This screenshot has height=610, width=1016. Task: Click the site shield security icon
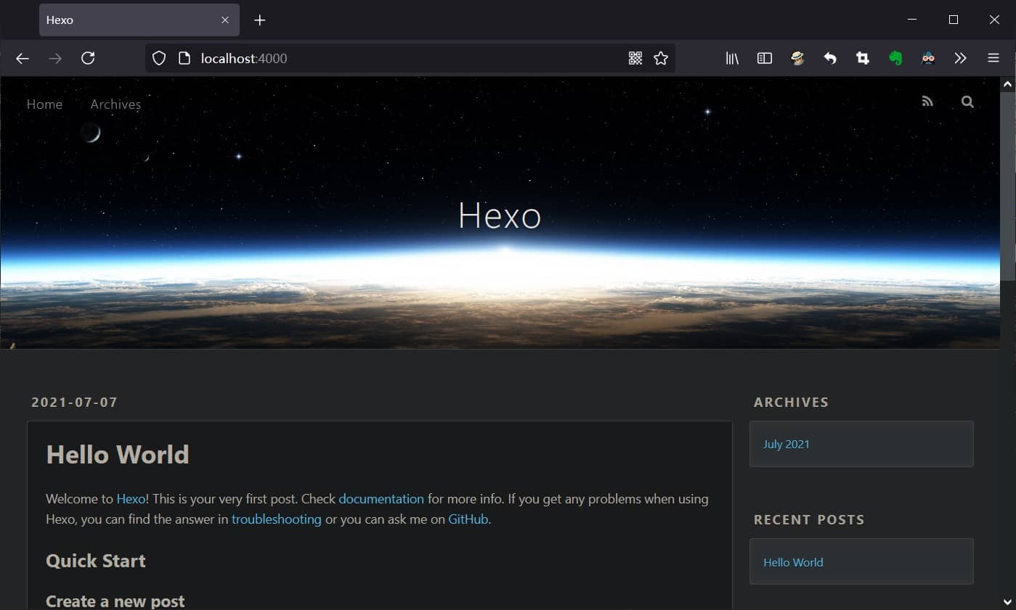[159, 59]
